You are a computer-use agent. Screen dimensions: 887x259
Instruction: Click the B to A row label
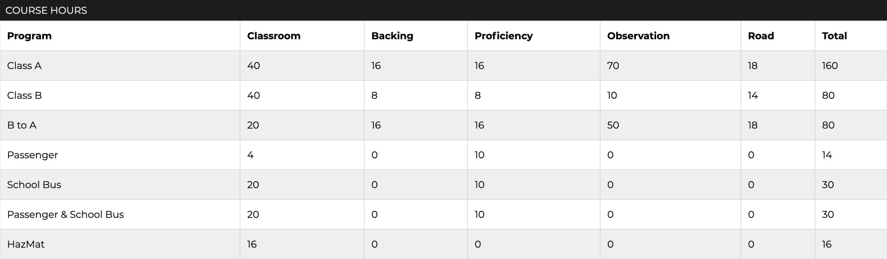(x=22, y=125)
